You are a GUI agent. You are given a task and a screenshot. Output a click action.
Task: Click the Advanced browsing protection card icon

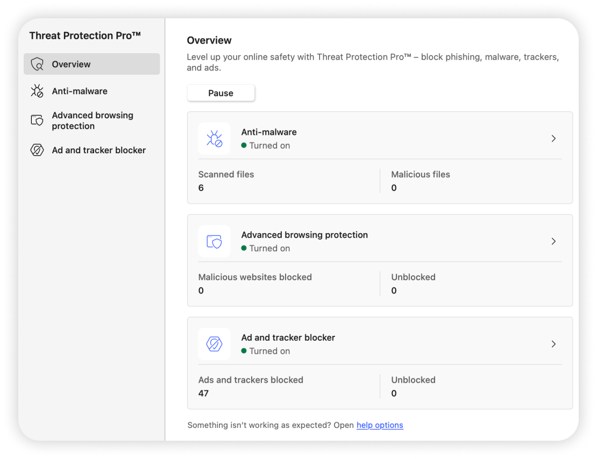214,241
